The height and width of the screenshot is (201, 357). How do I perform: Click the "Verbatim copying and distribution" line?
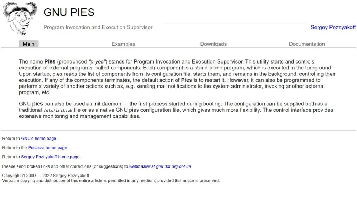click(x=111, y=181)
